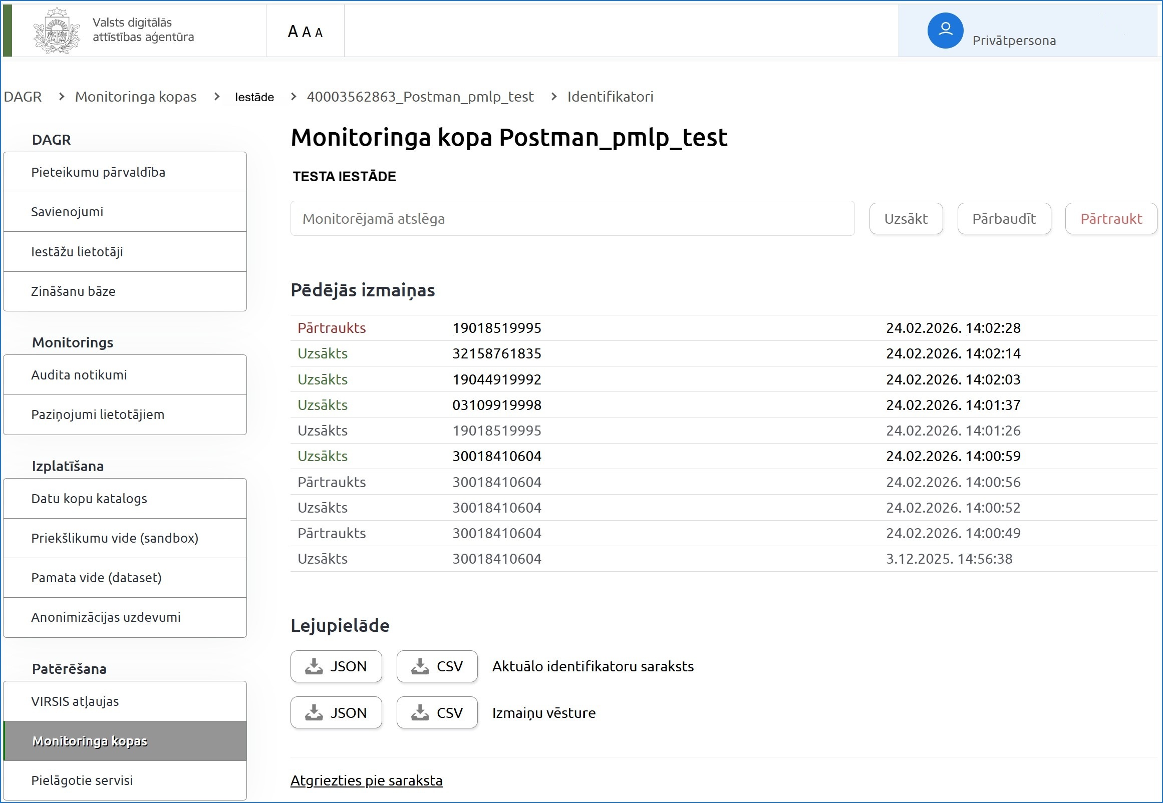Click Valsts digitālās attīstības aģentūra title
The image size is (1163, 803).
(x=143, y=30)
